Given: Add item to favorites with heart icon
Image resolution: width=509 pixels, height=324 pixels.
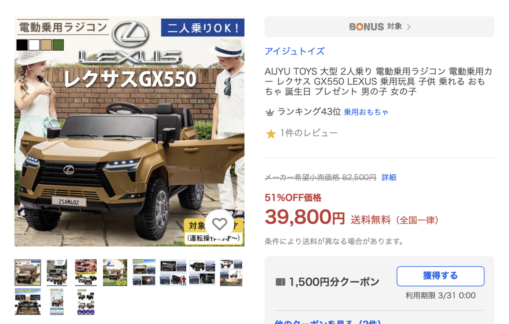Looking at the screenshot, I should [220, 224].
